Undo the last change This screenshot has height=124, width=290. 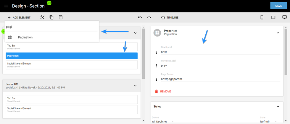pos(140,18)
